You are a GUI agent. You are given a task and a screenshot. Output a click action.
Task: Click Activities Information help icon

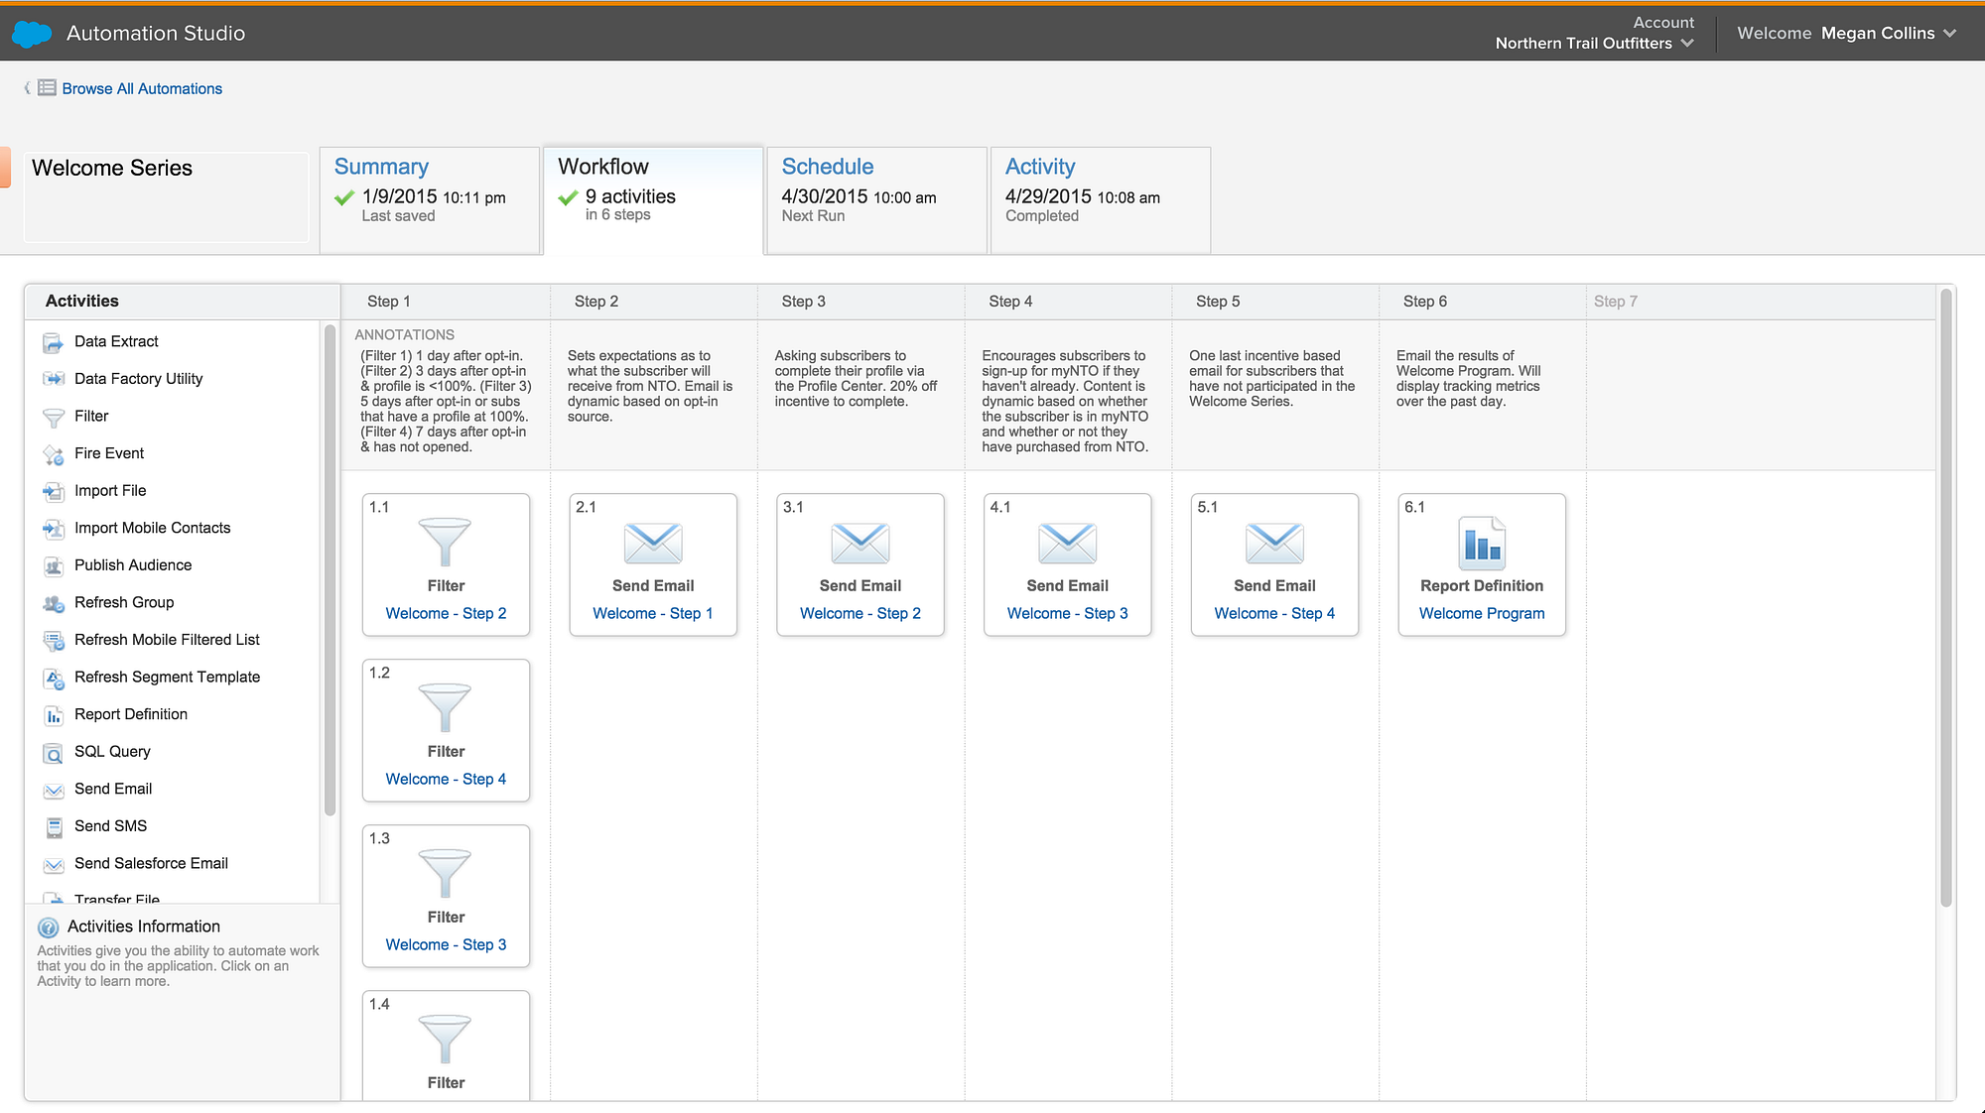pos(48,927)
